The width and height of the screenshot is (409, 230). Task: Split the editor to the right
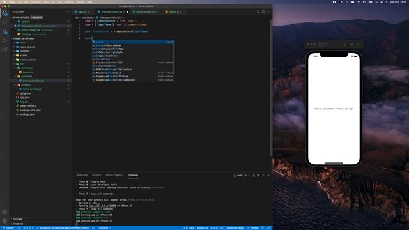click(x=263, y=12)
